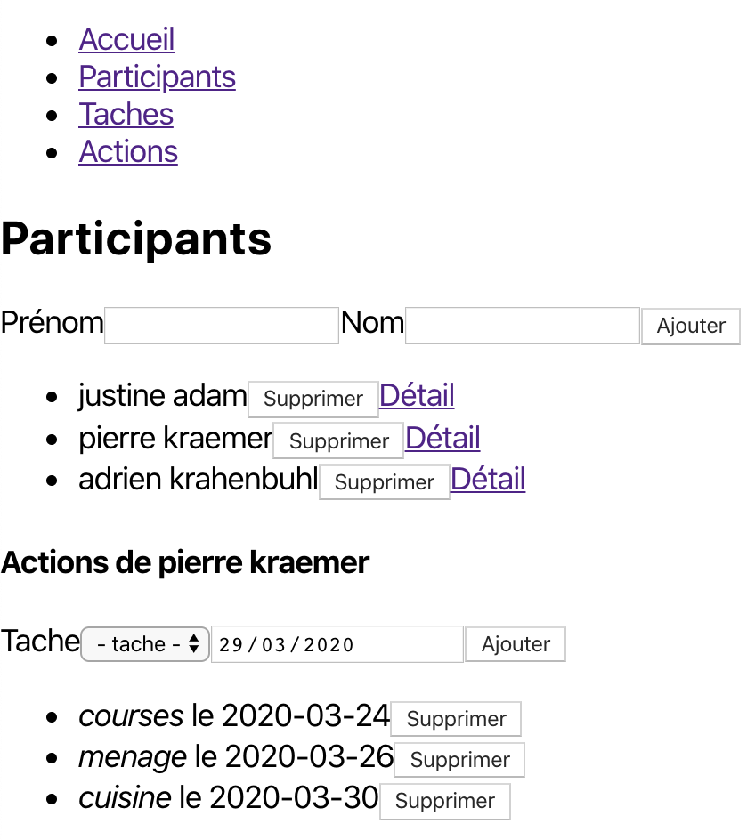Open Détail link for pierre kraemer

442,439
